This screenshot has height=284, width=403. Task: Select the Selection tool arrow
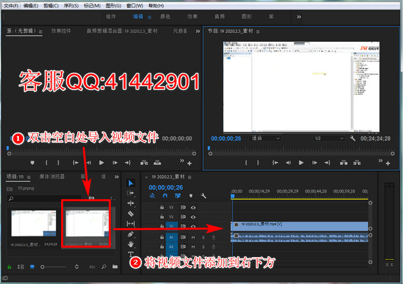click(x=130, y=183)
